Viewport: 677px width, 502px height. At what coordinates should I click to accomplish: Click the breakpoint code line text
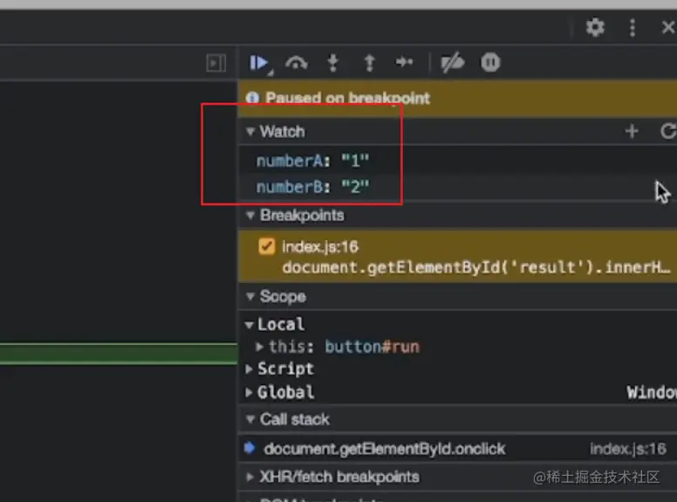476,267
